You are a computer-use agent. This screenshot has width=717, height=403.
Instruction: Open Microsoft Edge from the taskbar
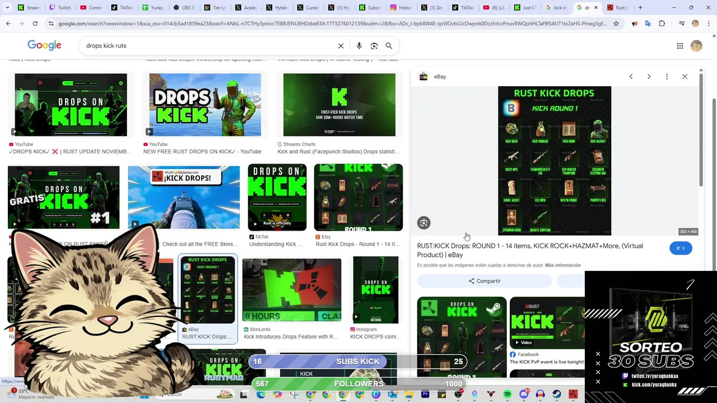[261, 395]
